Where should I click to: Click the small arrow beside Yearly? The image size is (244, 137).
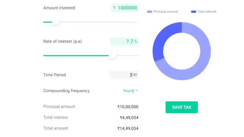click(x=137, y=90)
